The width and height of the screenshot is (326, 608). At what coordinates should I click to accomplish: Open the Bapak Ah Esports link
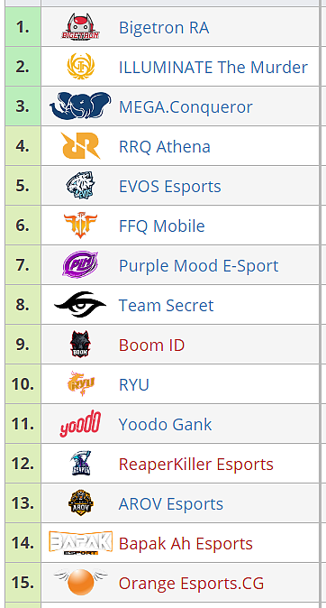click(186, 543)
